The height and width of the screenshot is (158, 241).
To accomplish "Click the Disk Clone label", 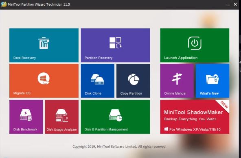I will (x=93, y=93).
